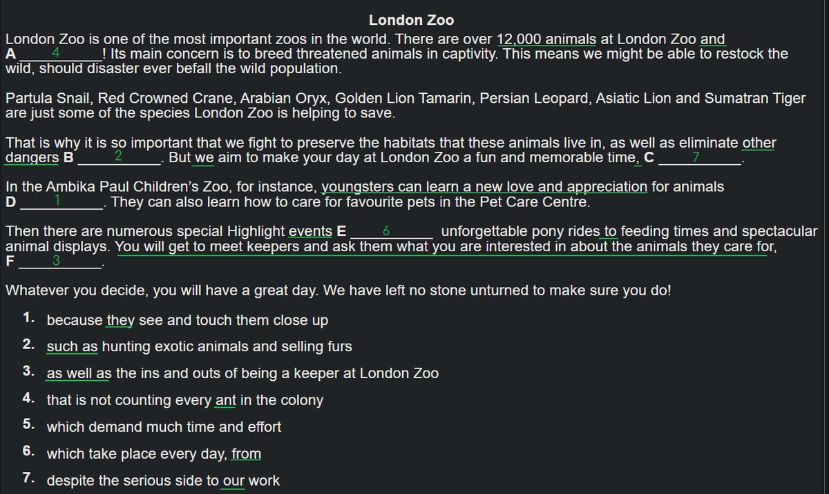
Task: Select the gap E blank containing 6
Action: coord(391,231)
